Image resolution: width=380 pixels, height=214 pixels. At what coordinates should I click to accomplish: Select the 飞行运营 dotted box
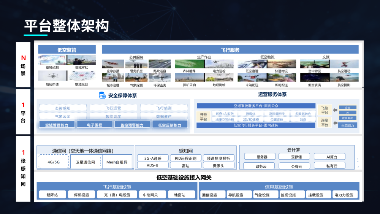point(113,108)
